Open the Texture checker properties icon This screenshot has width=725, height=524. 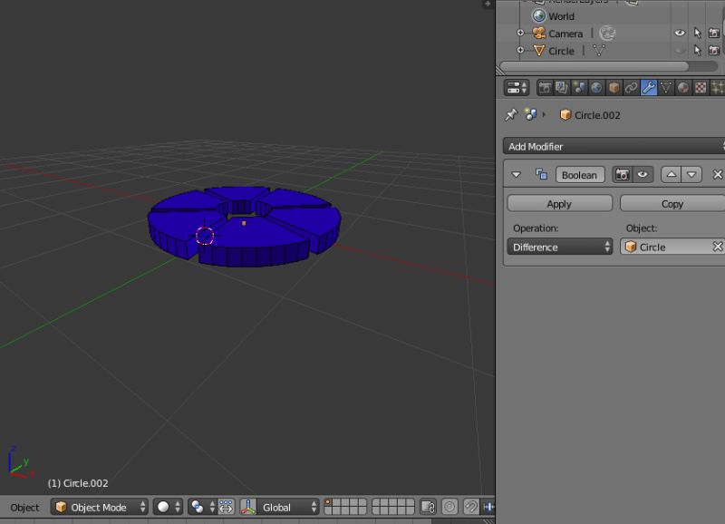pyautogui.click(x=700, y=87)
